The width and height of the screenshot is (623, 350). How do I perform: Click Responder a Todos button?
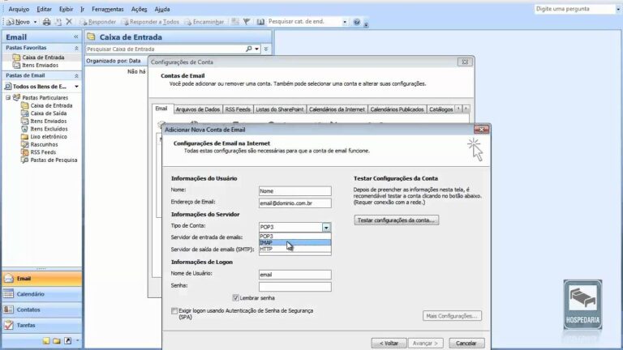click(x=151, y=22)
